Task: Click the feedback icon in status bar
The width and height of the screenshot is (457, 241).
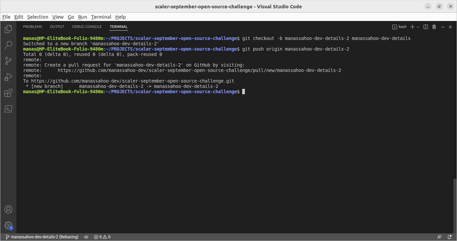Action: (439, 237)
